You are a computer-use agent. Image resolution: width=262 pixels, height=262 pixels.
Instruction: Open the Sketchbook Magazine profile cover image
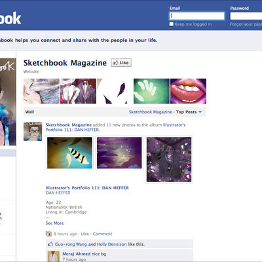coord(8,102)
